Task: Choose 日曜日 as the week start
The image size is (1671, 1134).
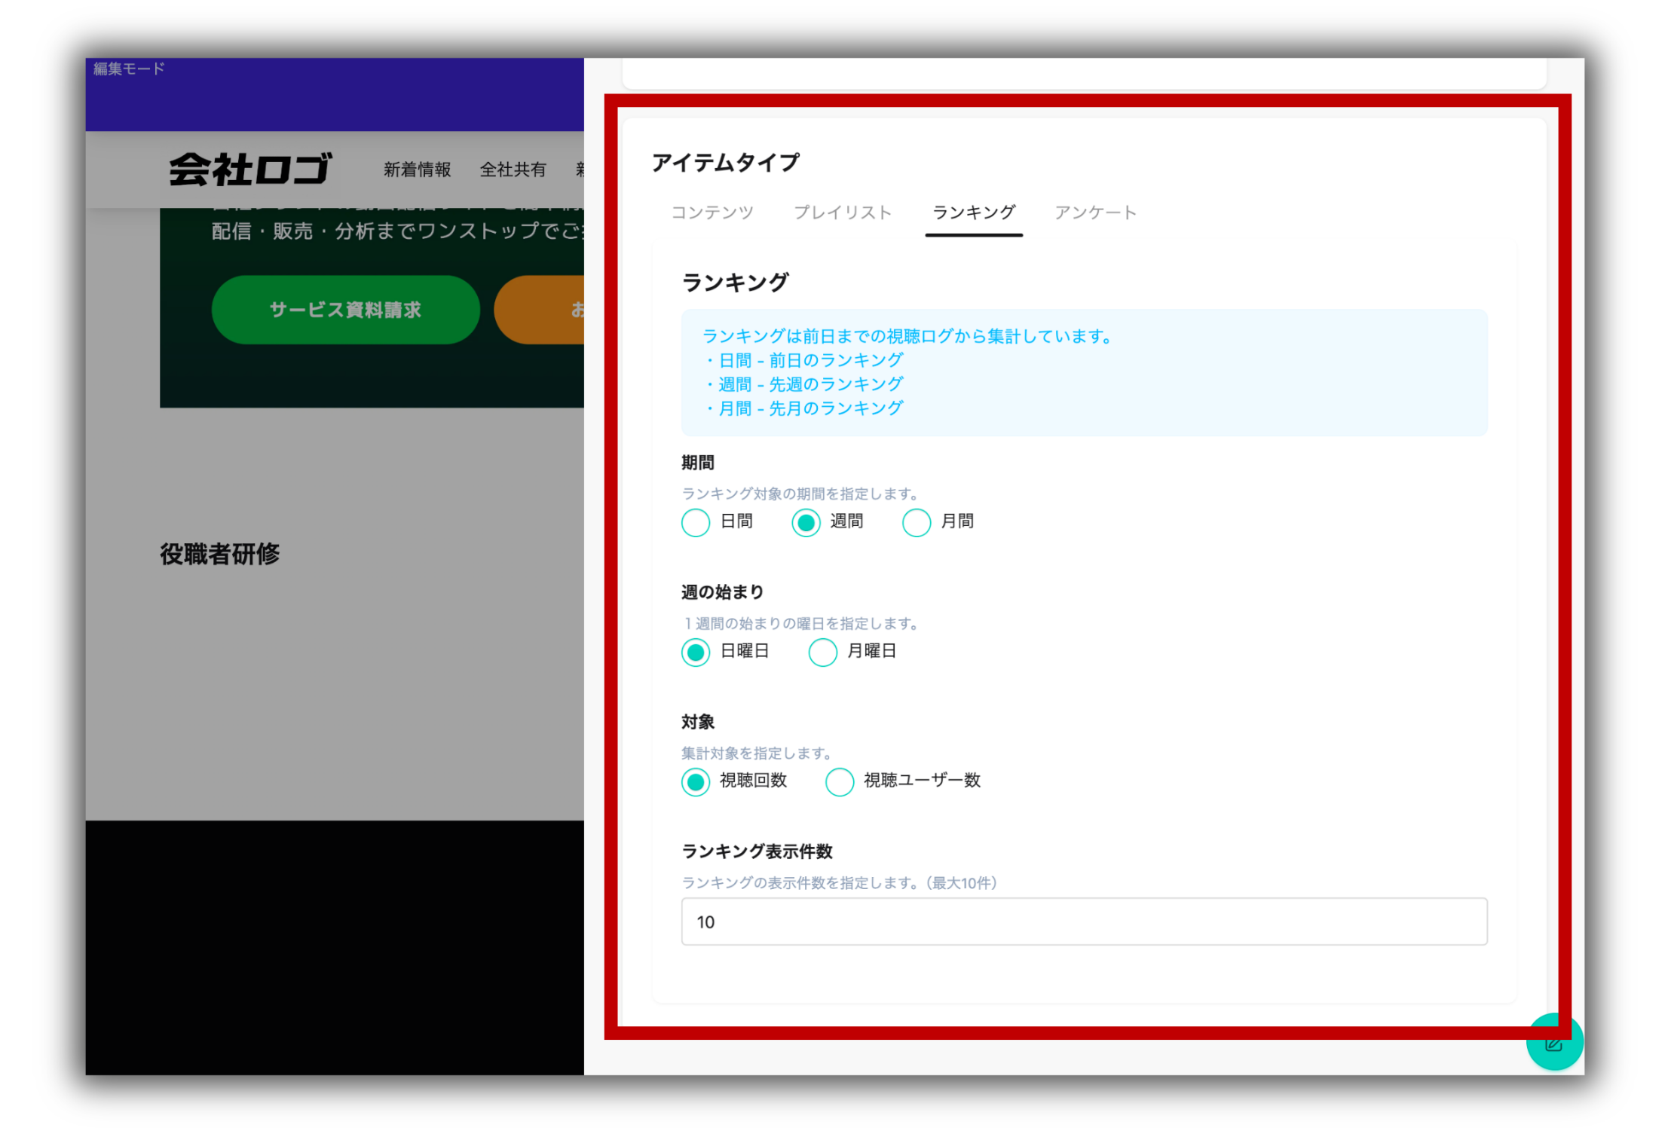Action: point(696,652)
